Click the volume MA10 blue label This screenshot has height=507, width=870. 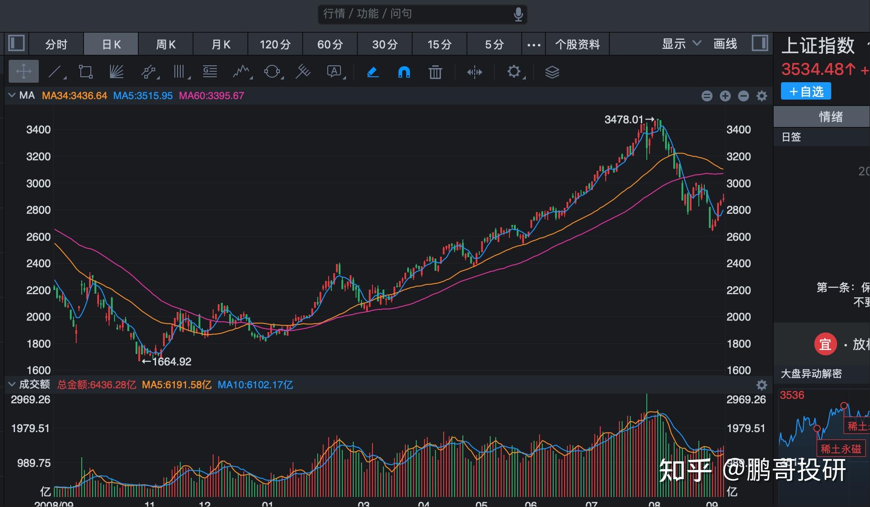[x=255, y=385]
